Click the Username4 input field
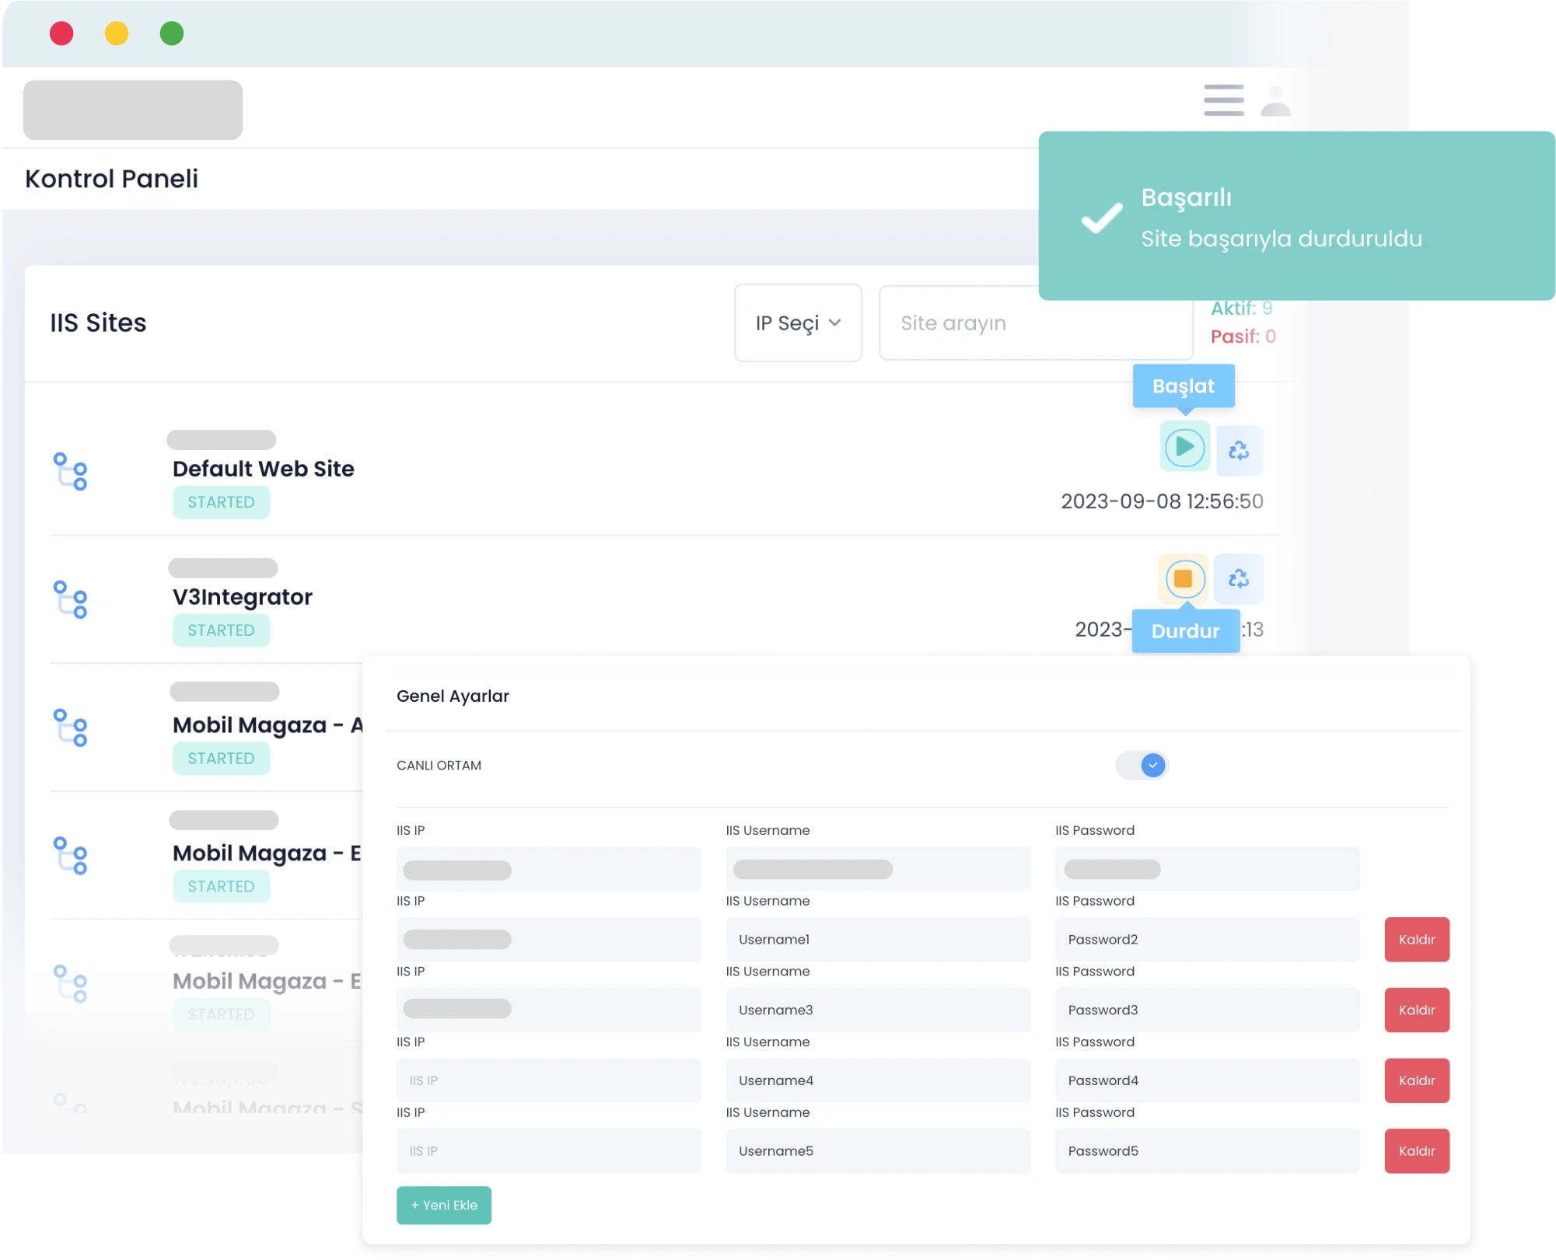The height and width of the screenshot is (1260, 1556). tap(878, 1081)
